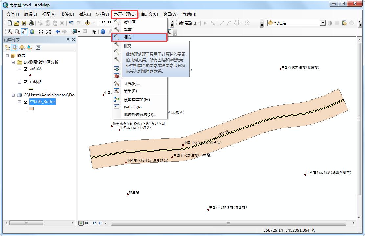Open 视图(V) menu
This screenshot has height=236, width=365.
coord(49,14)
